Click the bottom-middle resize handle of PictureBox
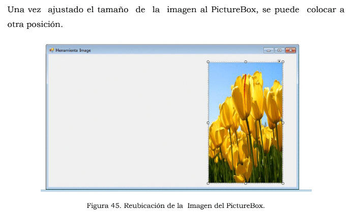The image size is (358, 216). pos(246,183)
